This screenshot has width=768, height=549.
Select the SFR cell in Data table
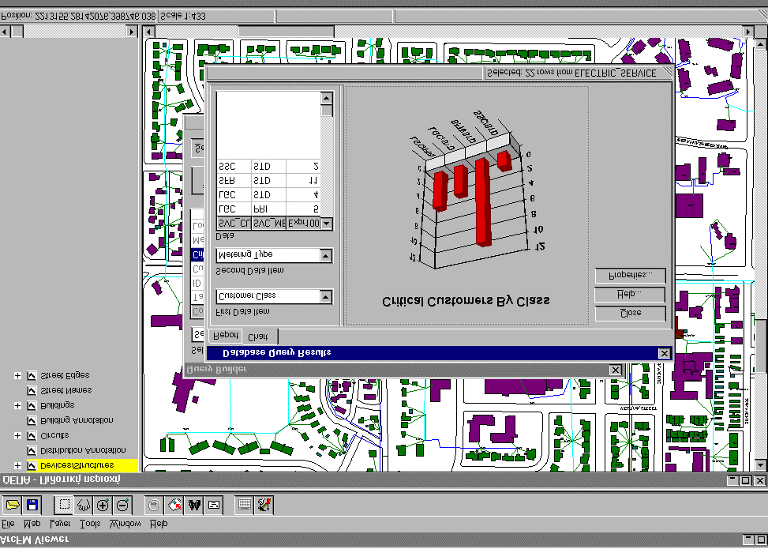click(x=234, y=181)
